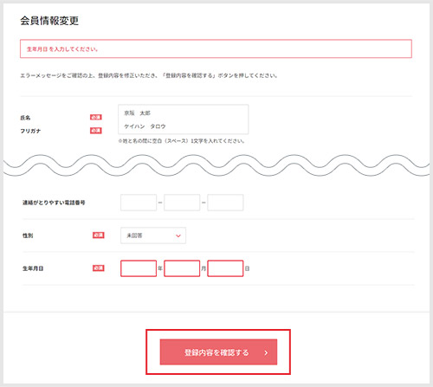Screen dimensions: 433x387
Task: Click the required badge beside フリガナ
Action: pos(96,131)
